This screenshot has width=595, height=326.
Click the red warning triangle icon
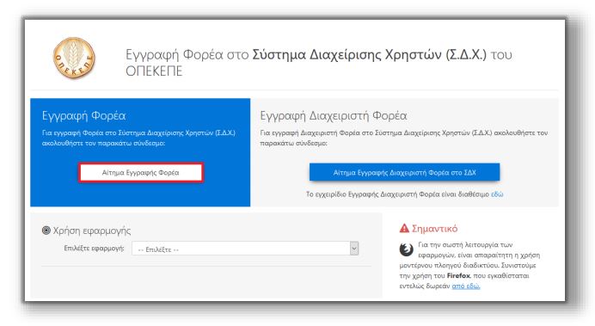(404, 229)
